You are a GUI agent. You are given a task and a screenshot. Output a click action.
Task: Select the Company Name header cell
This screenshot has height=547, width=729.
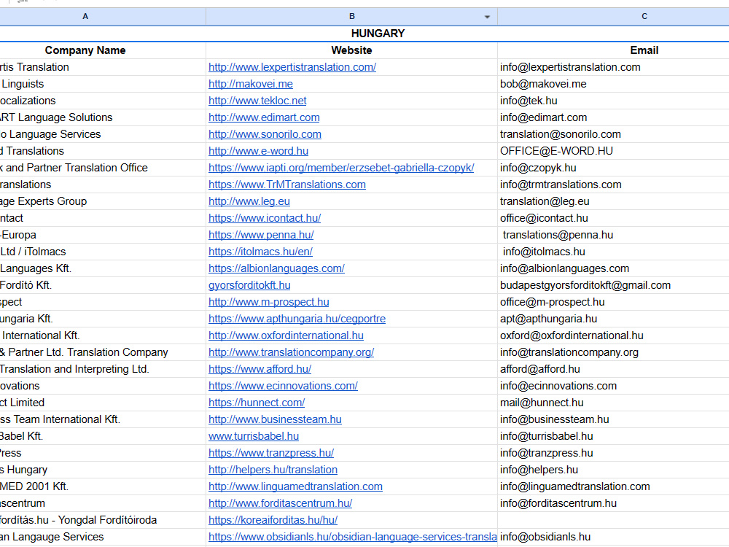[x=103, y=50]
